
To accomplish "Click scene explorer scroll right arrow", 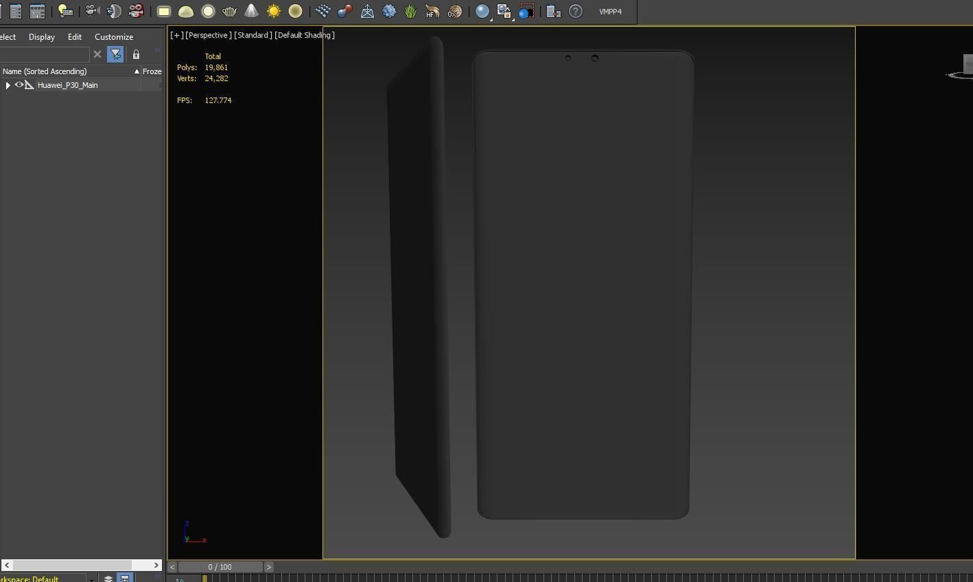I will click(x=156, y=565).
